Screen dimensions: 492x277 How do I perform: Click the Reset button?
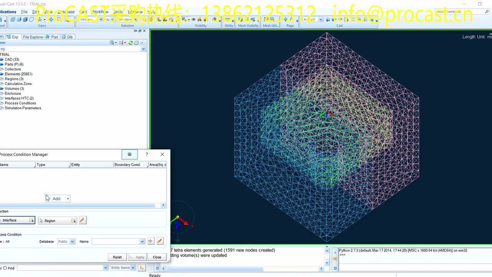point(117,257)
